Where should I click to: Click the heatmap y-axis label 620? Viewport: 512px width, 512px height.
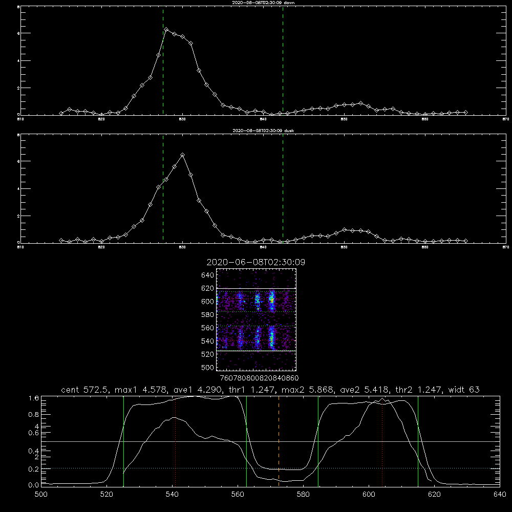pyautogui.click(x=208, y=288)
